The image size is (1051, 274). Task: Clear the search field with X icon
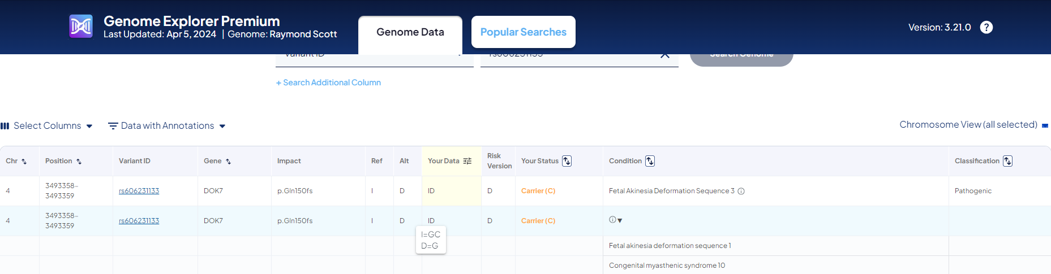665,56
